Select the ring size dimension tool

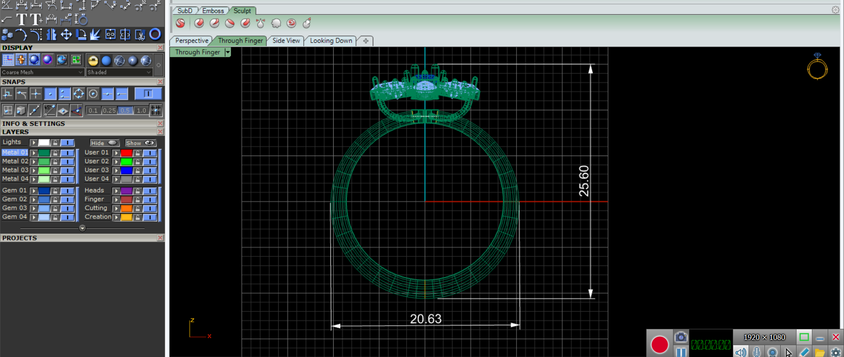pyautogui.click(x=81, y=20)
